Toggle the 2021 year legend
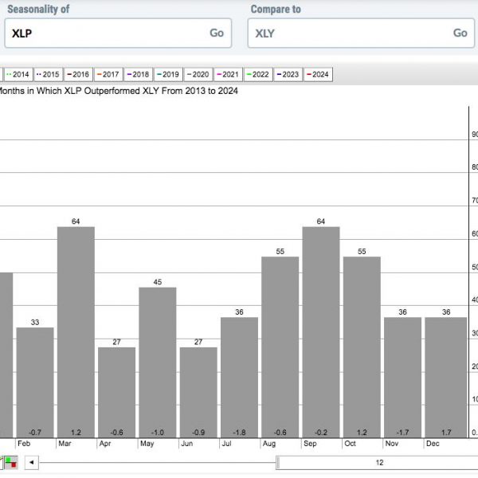 [228, 74]
